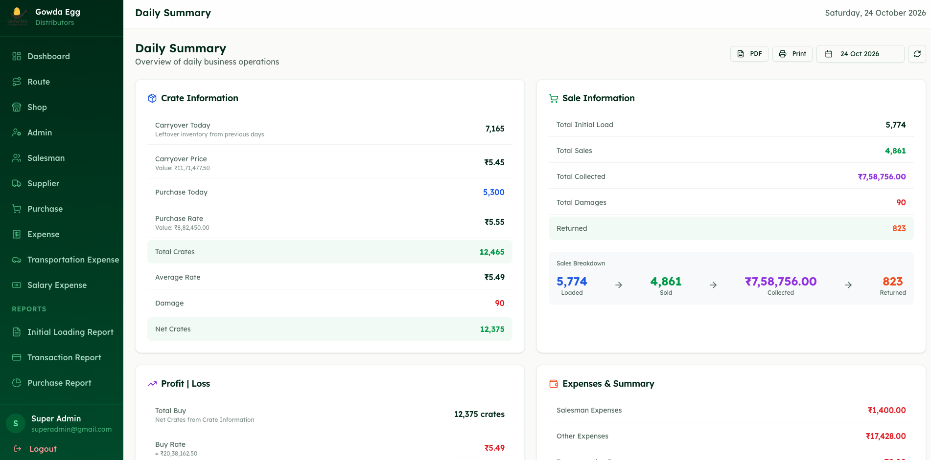The width and height of the screenshot is (931, 460).
Task: Open the Transaction Report
Action: [62, 357]
